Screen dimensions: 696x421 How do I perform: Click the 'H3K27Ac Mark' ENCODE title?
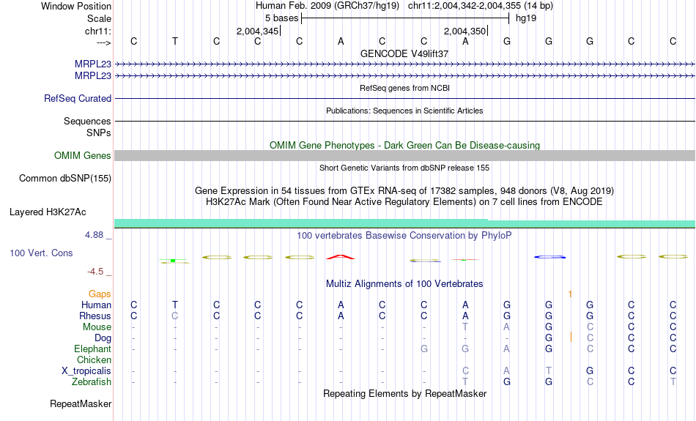(x=404, y=202)
